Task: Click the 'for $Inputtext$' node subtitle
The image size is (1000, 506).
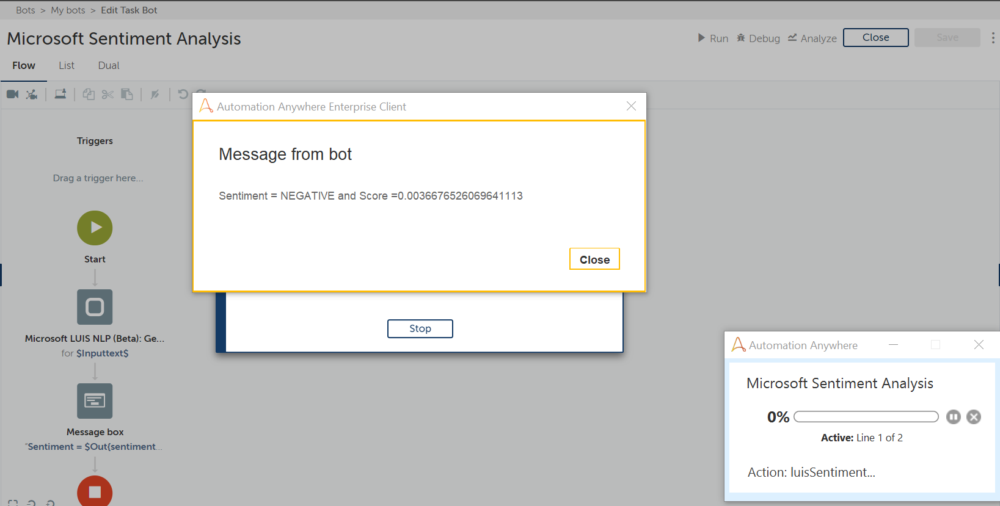Action: point(95,353)
